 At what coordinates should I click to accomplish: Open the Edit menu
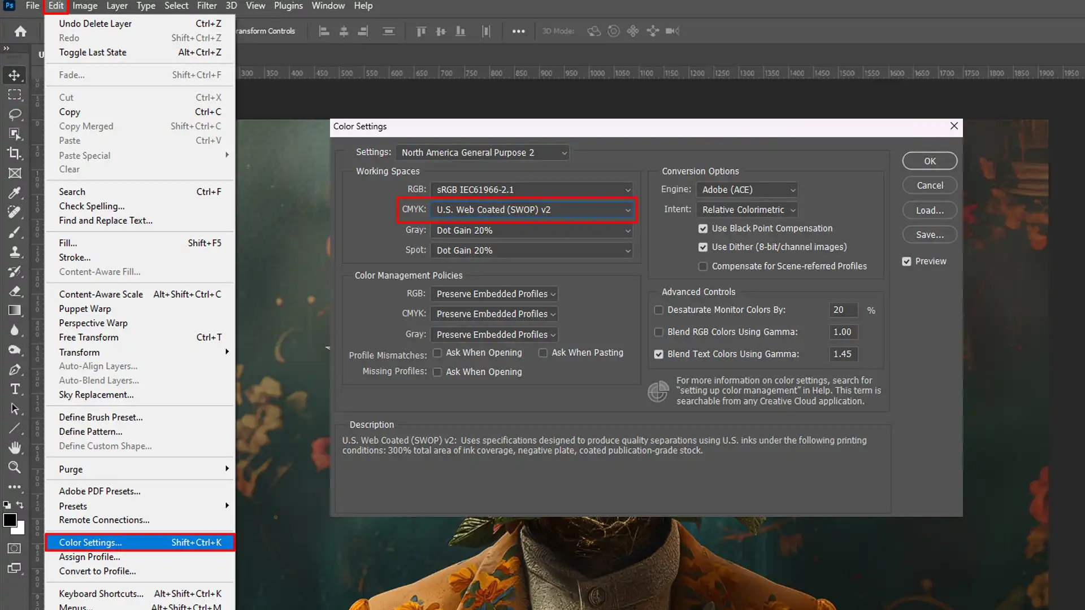(x=56, y=6)
